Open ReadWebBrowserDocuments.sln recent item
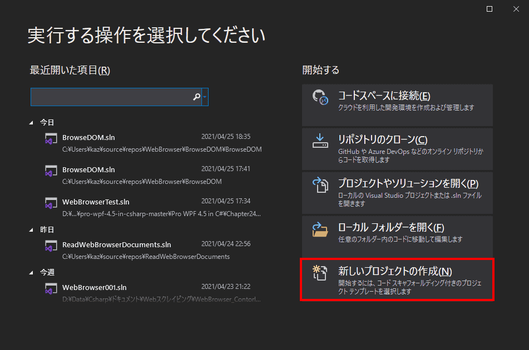529x350 pixels. pyautogui.click(x=154, y=251)
